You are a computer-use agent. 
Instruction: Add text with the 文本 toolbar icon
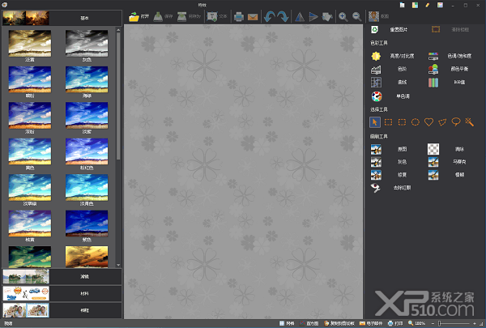(x=212, y=16)
